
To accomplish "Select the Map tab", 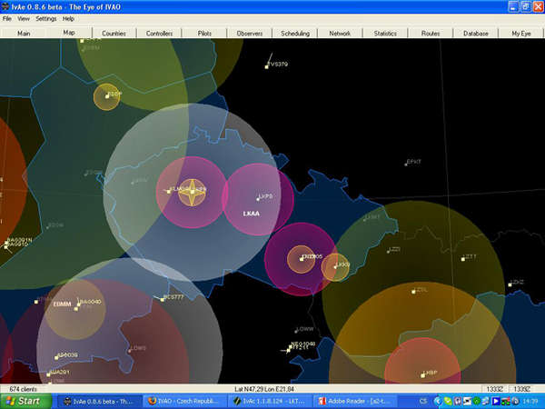I will point(69,33).
